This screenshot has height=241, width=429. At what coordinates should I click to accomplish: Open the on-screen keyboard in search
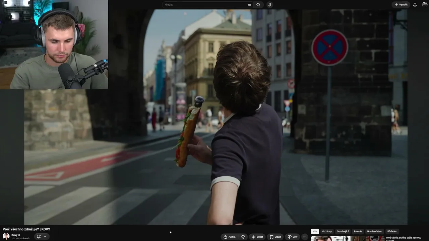[249, 5]
